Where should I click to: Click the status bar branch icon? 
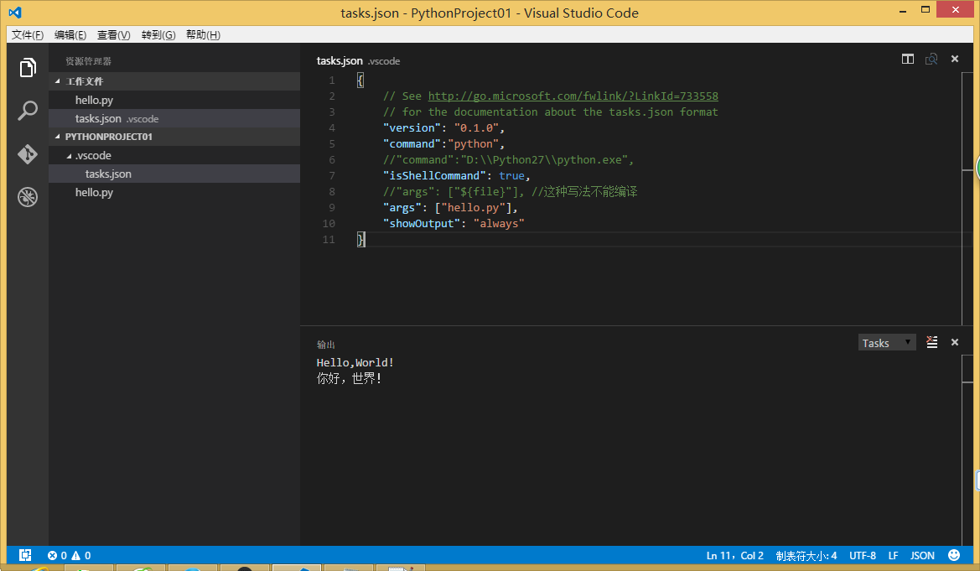pyautogui.click(x=25, y=555)
